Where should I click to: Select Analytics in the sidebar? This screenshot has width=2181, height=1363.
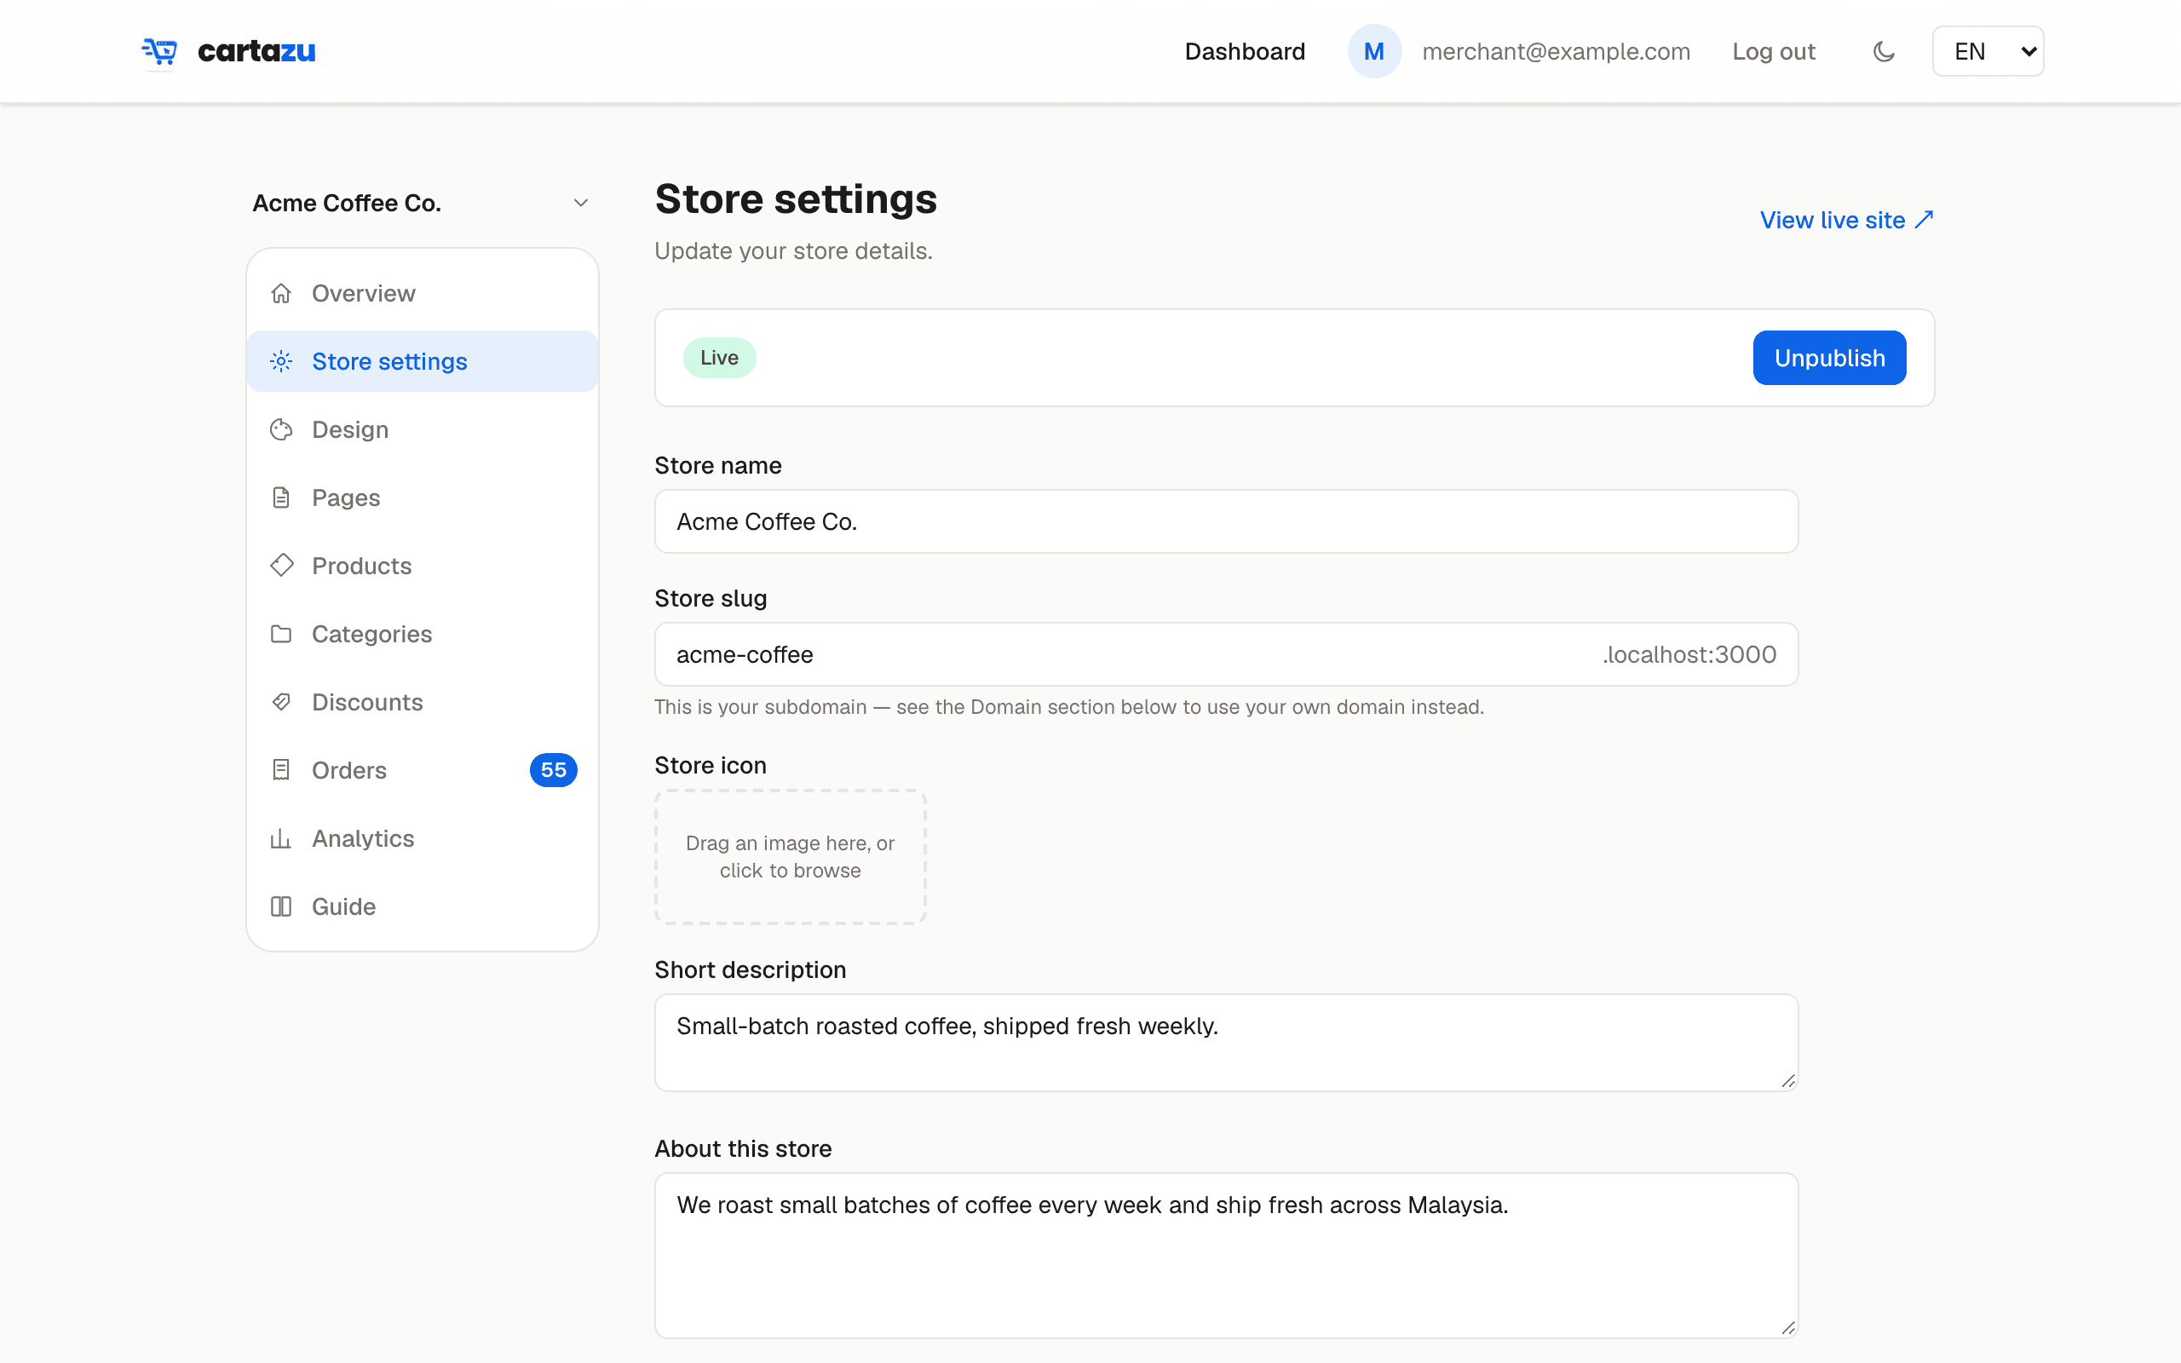tap(423, 838)
